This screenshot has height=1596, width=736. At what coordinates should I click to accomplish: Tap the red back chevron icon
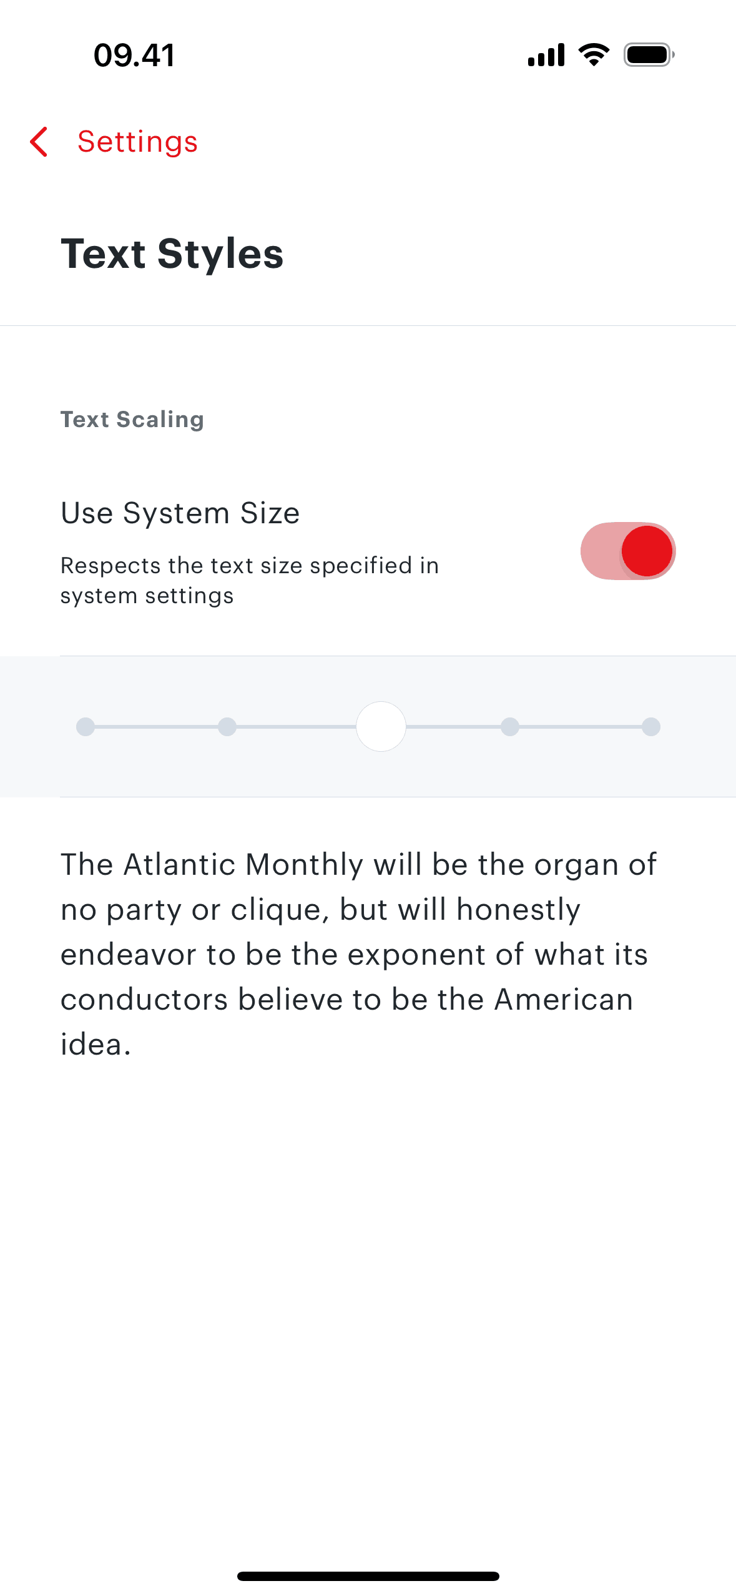(x=39, y=142)
